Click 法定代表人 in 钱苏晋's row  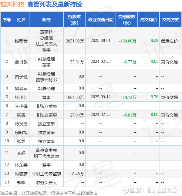click(x=46, y=44)
